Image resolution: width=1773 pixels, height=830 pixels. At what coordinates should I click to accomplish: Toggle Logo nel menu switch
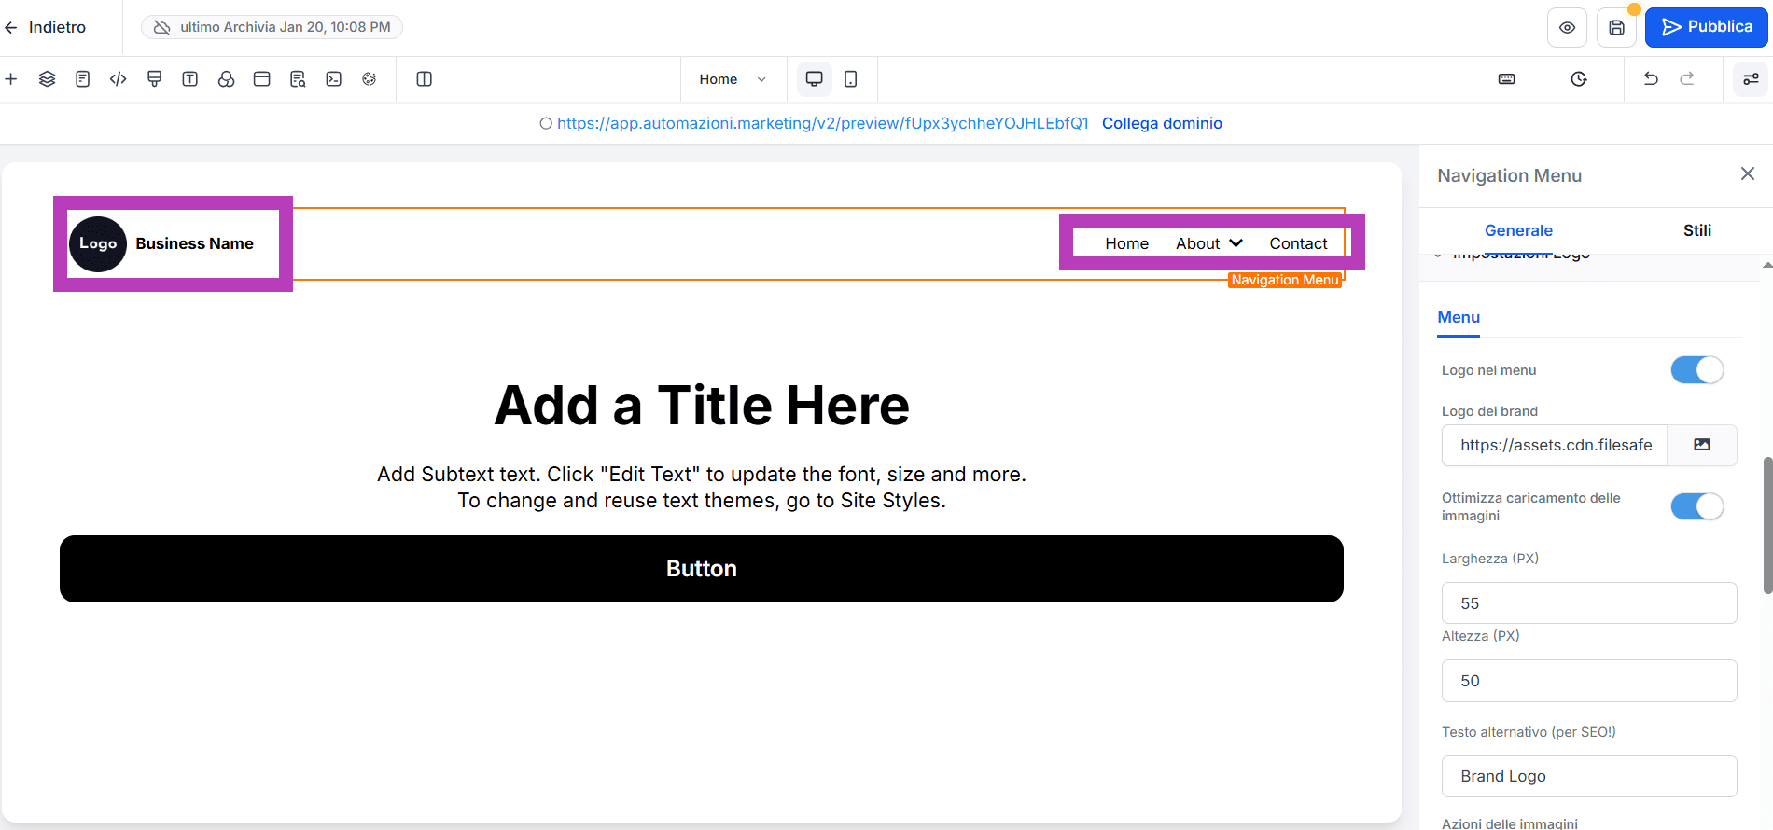(x=1696, y=370)
